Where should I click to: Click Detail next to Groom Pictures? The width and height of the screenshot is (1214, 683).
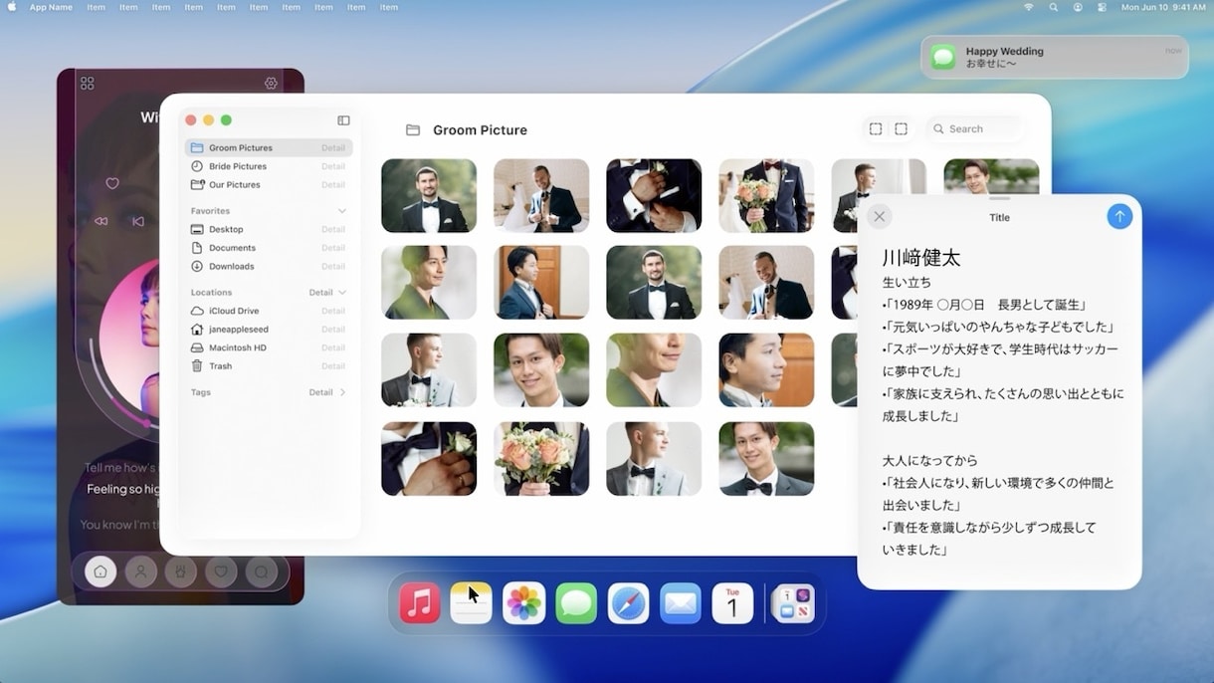(x=333, y=147)
